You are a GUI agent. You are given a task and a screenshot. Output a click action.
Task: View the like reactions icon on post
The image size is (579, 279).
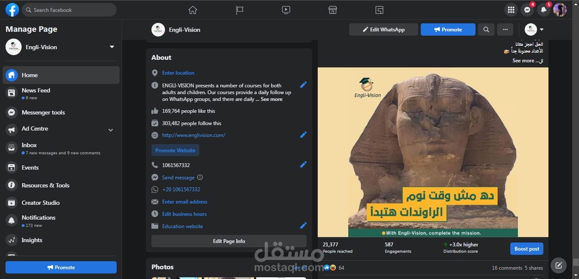(327, 268)
